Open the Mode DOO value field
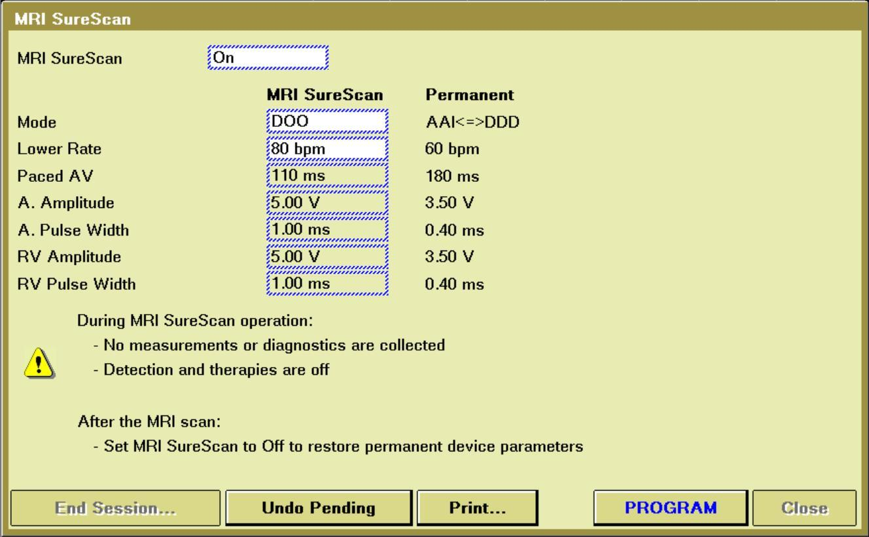Screen dimensions: 869x537 [x=327, y=122]
